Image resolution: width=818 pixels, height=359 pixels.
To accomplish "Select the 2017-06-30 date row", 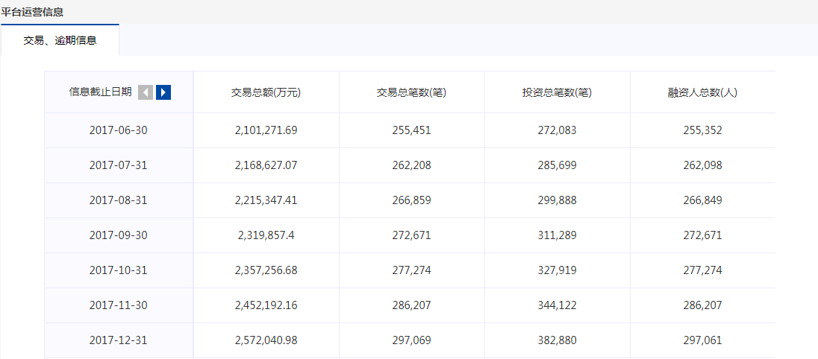I will point(118,130).
